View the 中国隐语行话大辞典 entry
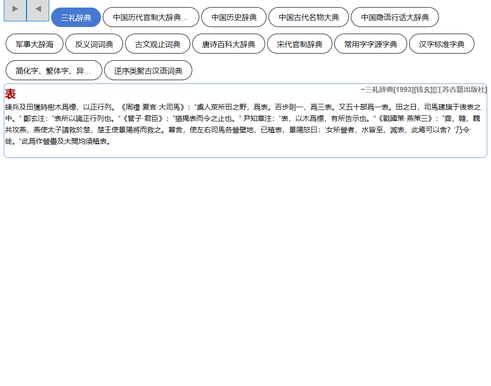Screen dimensions: 491x386 click(x=394, y=18)
